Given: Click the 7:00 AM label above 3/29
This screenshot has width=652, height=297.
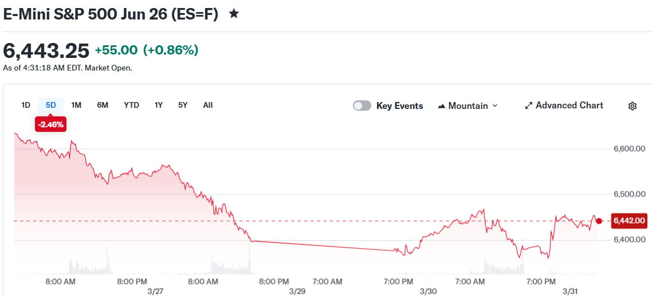Looking at the screenshot, I should tap(327, 282).
